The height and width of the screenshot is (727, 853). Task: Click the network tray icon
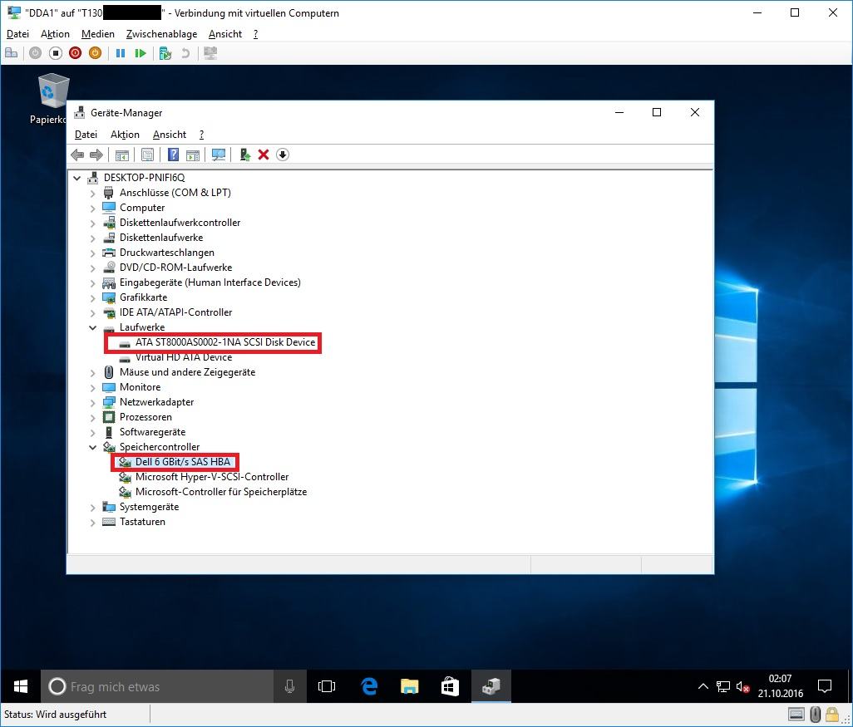coord(723,687)
